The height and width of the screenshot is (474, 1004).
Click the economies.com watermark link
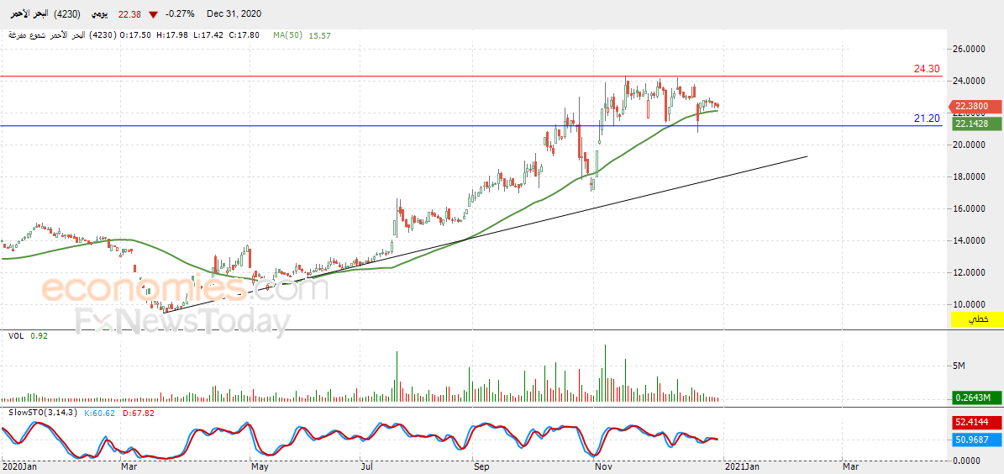(x=186, y=289)
